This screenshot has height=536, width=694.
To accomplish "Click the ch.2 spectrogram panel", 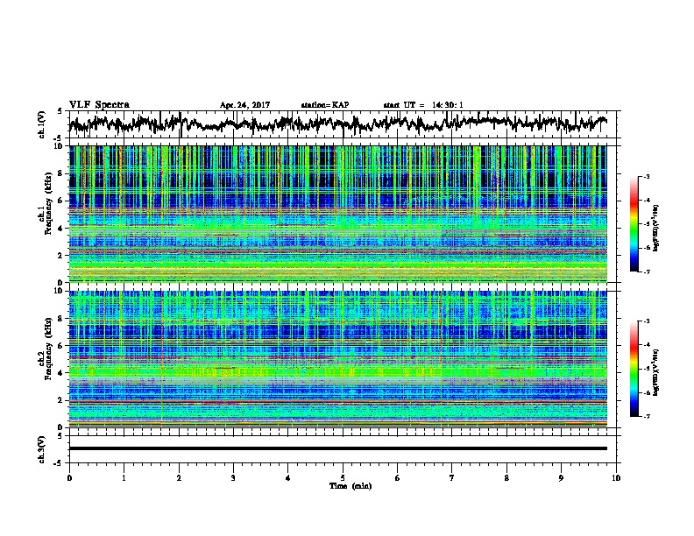I will coord(338,359).
